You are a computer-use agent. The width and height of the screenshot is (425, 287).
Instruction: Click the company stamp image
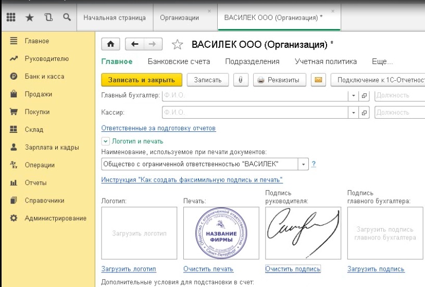221,233
